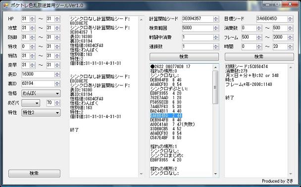Click the seed results list scroll-down arrow
The width and height of the screenshot is (301, 187).
tap(215, 174)
